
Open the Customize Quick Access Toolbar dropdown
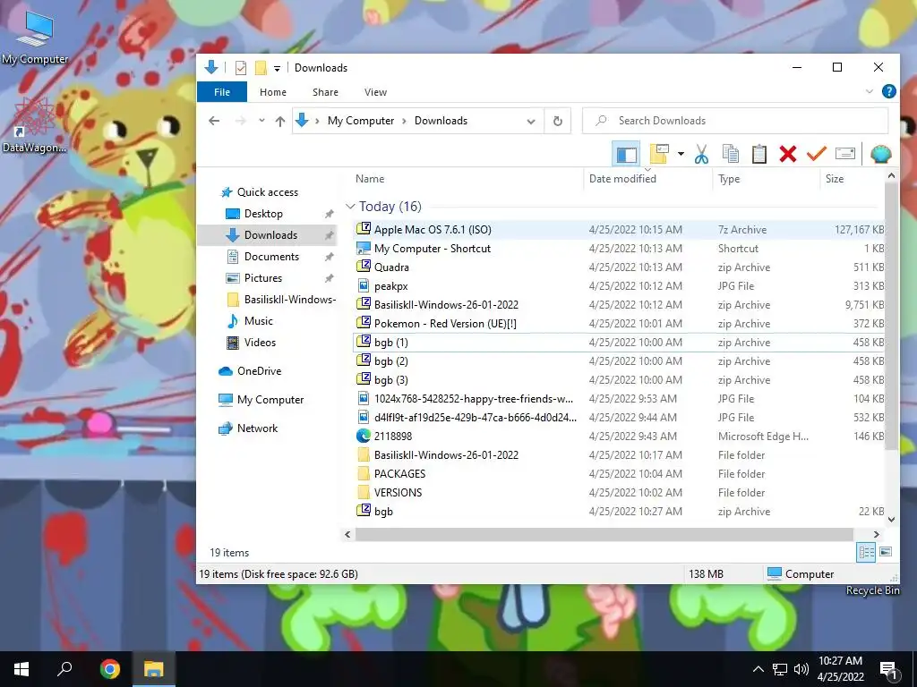(278, 68)
